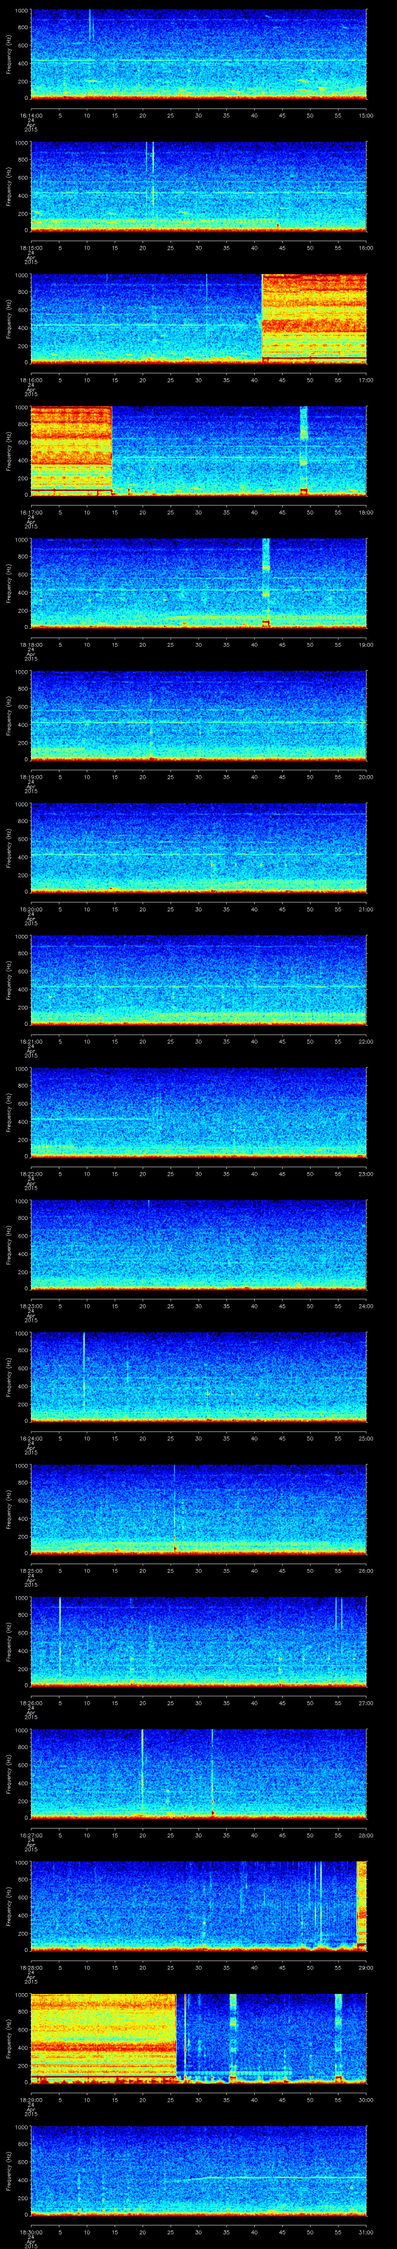
Task: Click the loud broadband noise block in the 18:16:00 panel
Action: pos(314,319)
